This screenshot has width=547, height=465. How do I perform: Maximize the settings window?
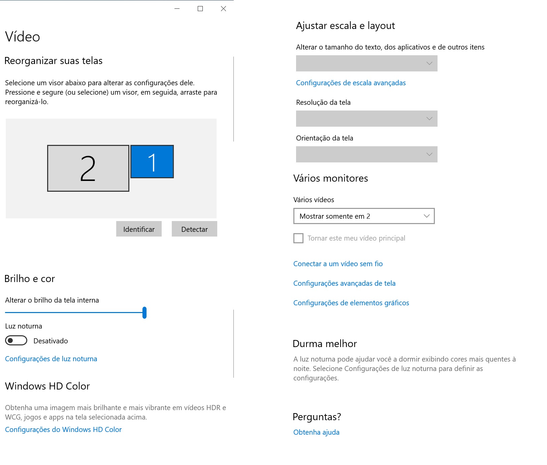tap(200, 9)
